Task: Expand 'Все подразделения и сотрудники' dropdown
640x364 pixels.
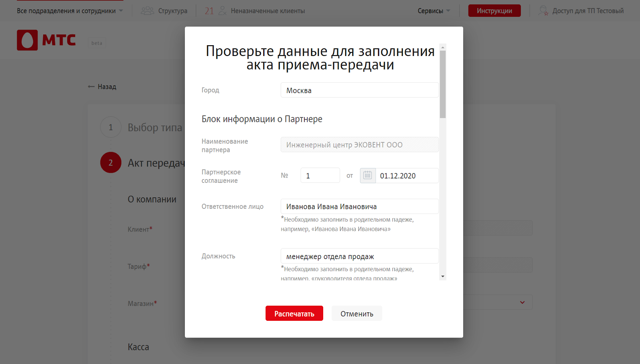Action: pos(70,11)
